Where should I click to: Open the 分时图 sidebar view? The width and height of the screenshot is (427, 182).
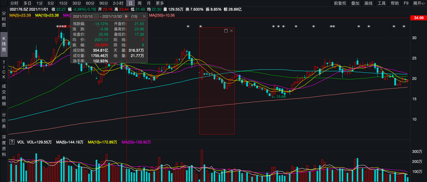(x=4, y=19)
